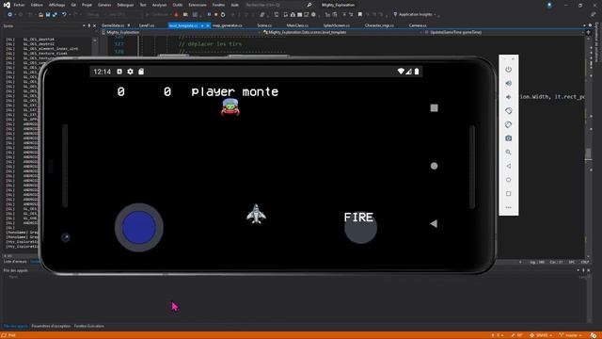Switch to Character_mgr.cs tab
This screenshot has height=339, width=602.
[379, 25]
